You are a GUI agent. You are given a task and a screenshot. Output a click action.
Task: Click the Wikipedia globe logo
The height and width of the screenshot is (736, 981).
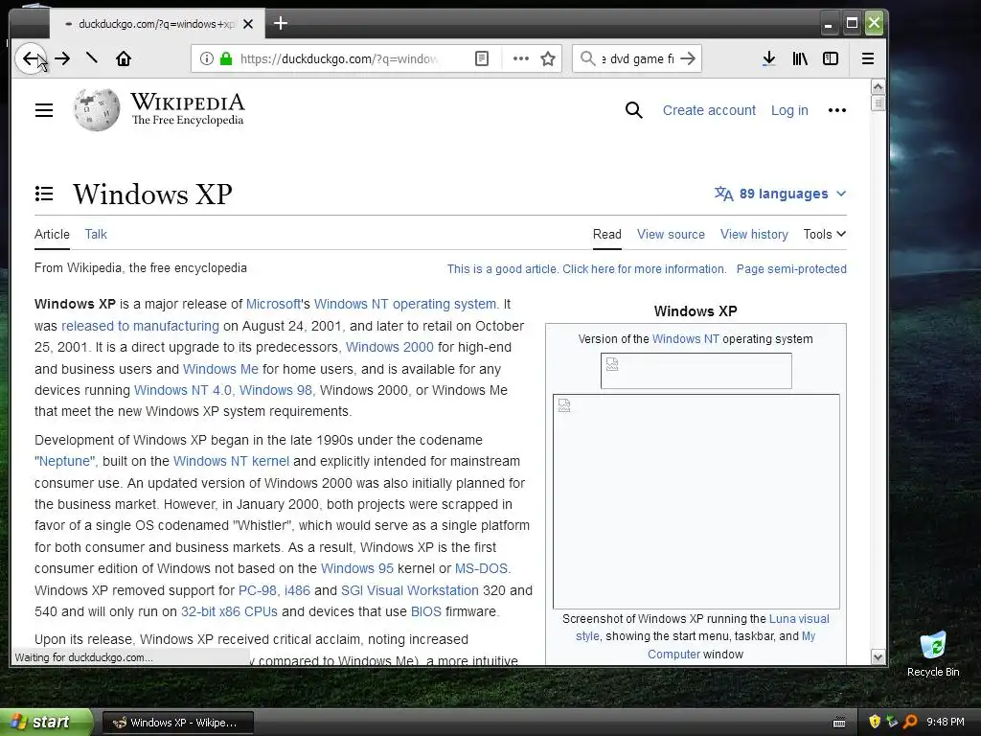[x=96, y=109]
